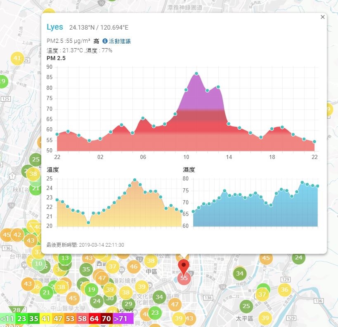Click the green 23 legend swatch
The height and width of the screenshot is (327, 338).
[22, 318]
